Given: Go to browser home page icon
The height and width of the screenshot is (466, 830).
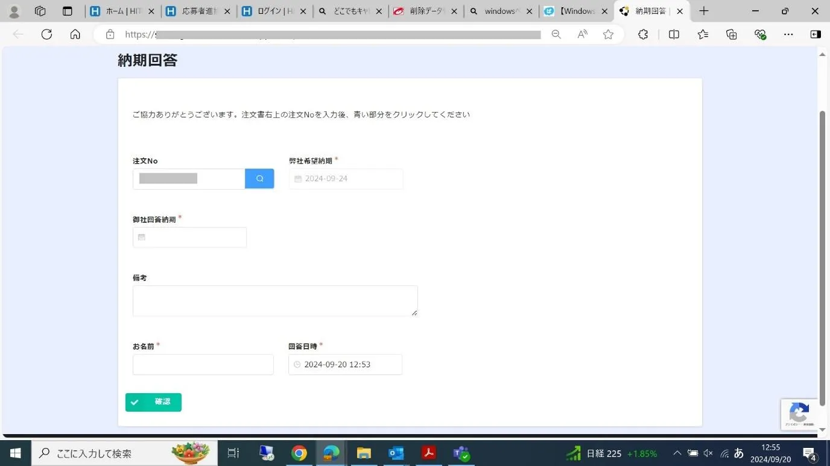Looking at the screenshot, I should coord(75,34).
